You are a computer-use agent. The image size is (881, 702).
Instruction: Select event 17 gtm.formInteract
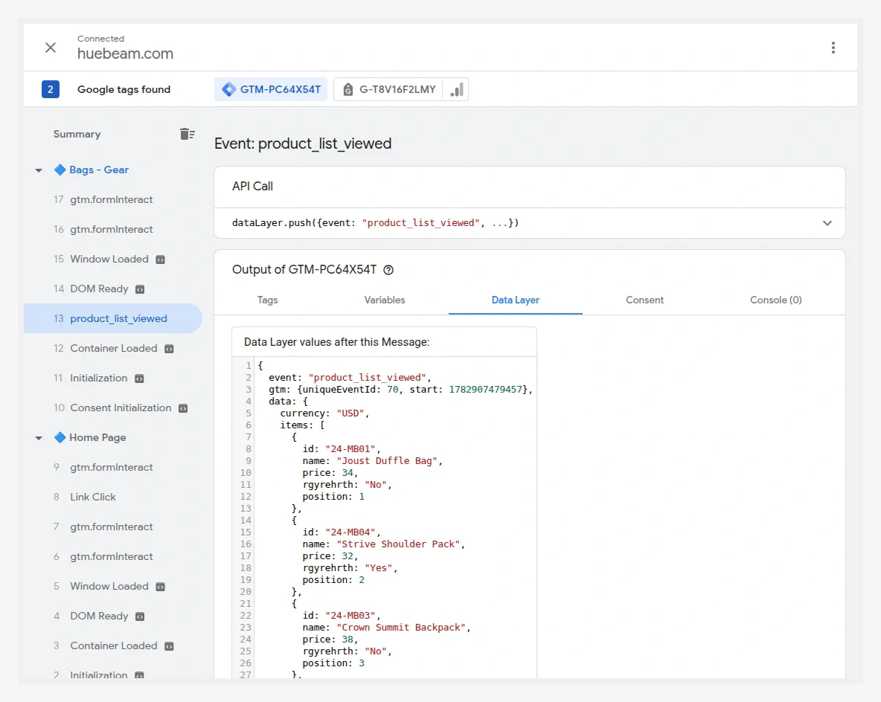click(x=112, y=199)
